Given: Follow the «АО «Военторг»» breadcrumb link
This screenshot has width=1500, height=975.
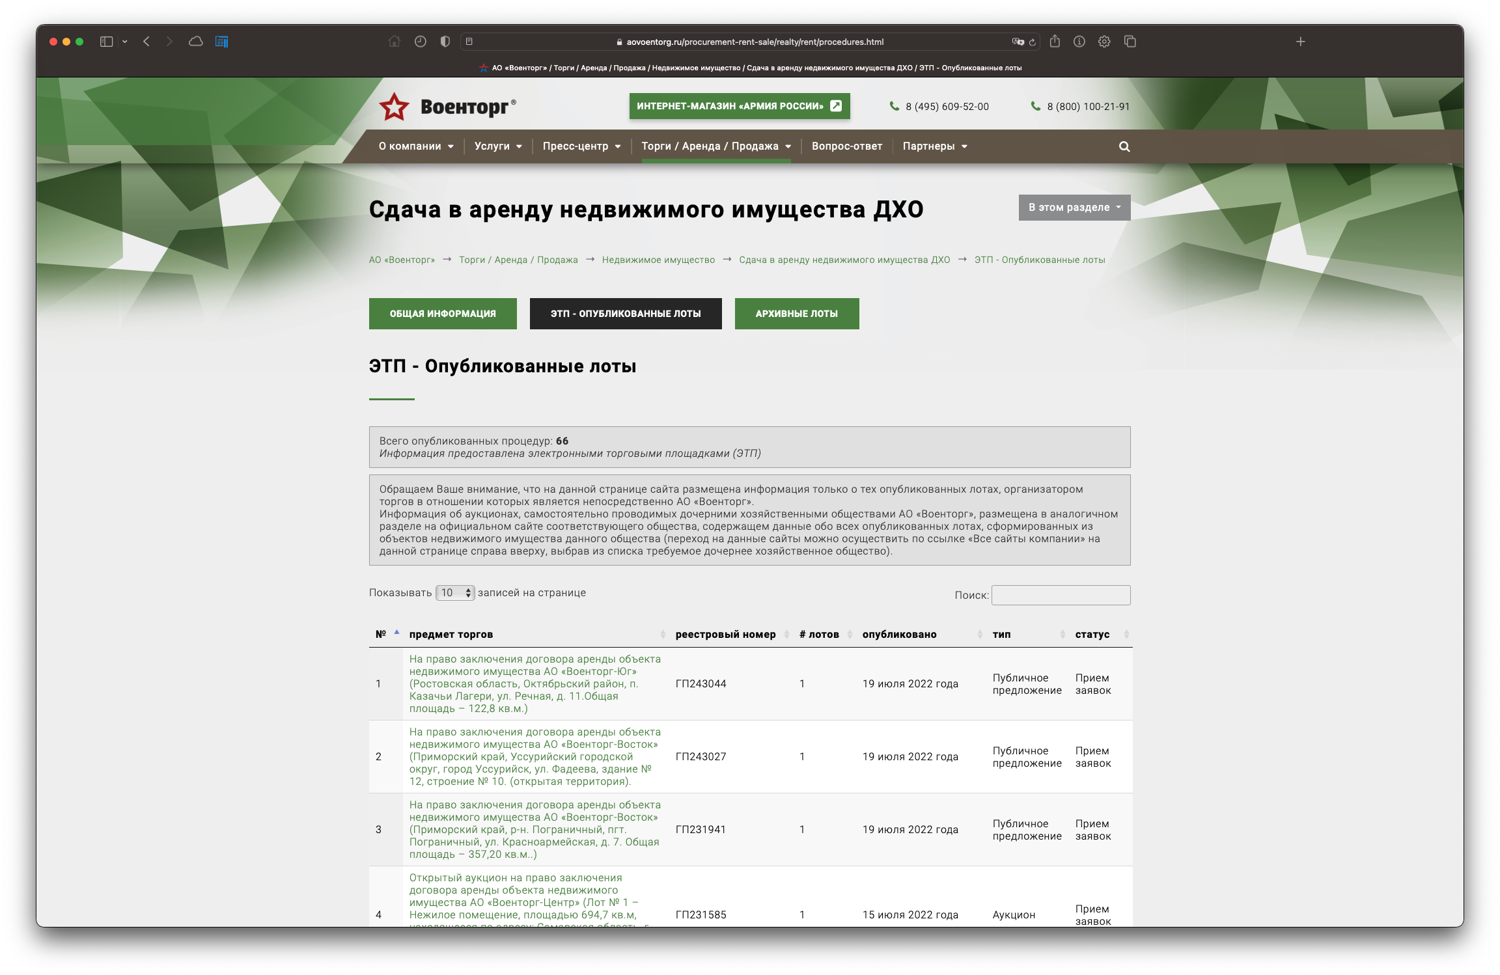Looking at the screenshot, I should (x=402, y=260).
